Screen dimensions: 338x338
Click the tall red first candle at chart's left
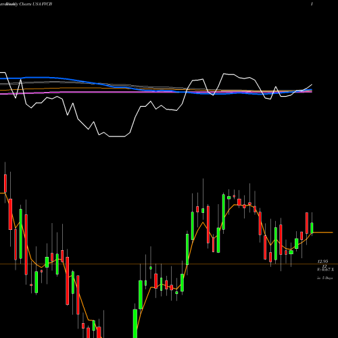tap(5, 183)
